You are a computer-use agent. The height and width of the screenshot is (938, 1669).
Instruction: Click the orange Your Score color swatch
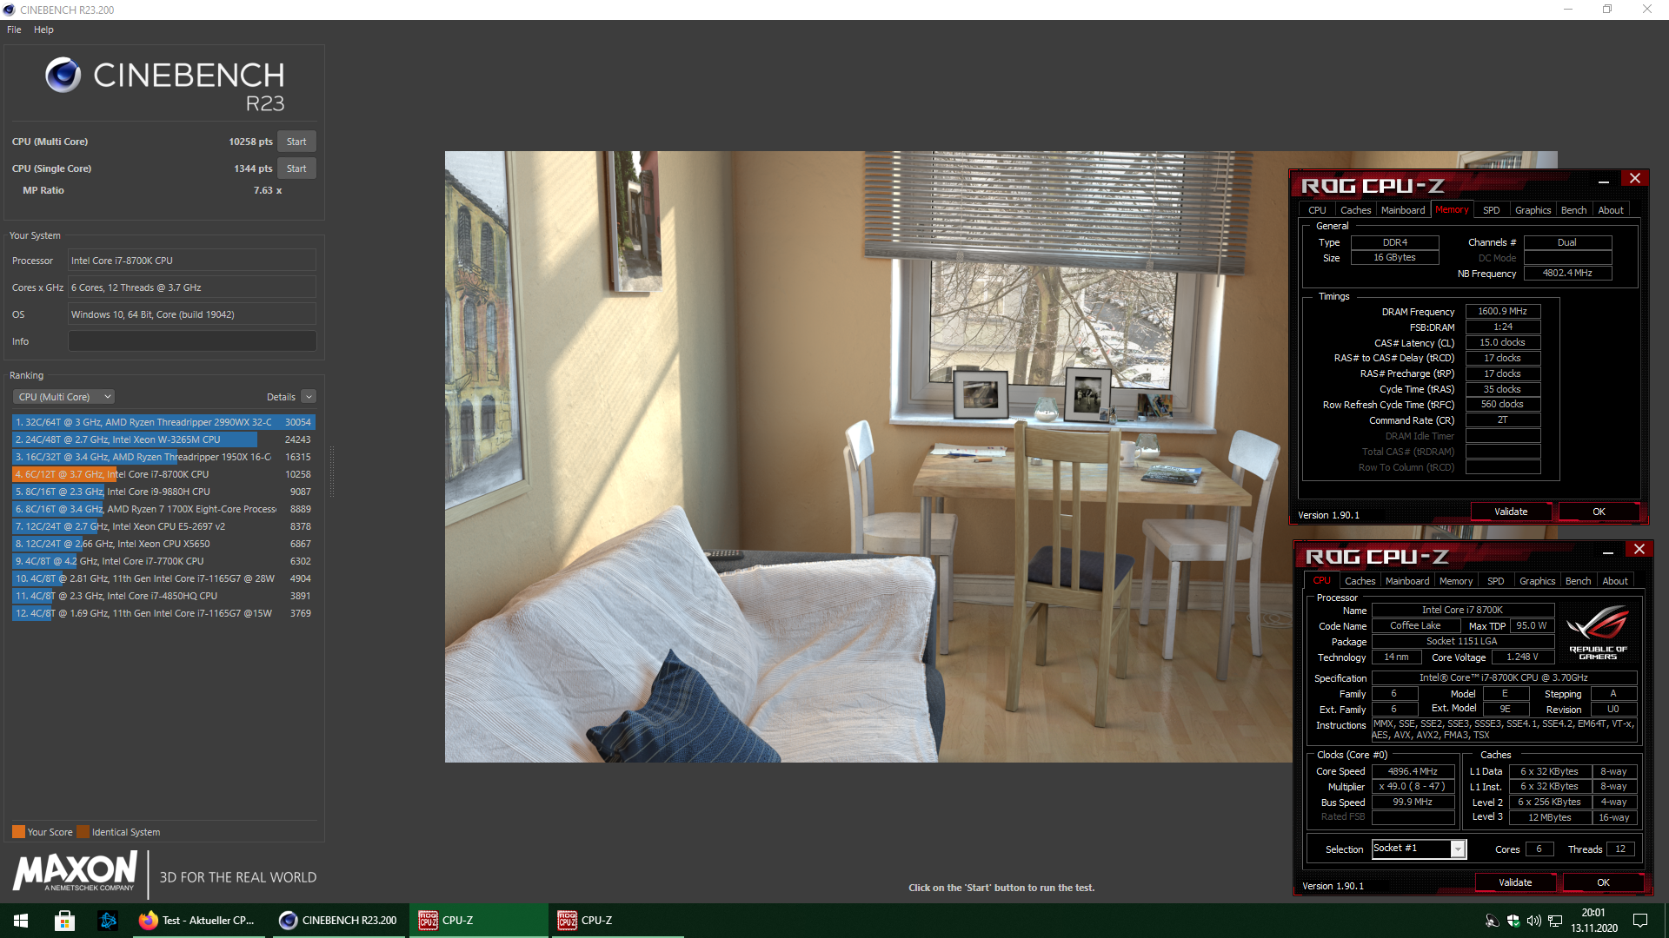tap(18, 831)
